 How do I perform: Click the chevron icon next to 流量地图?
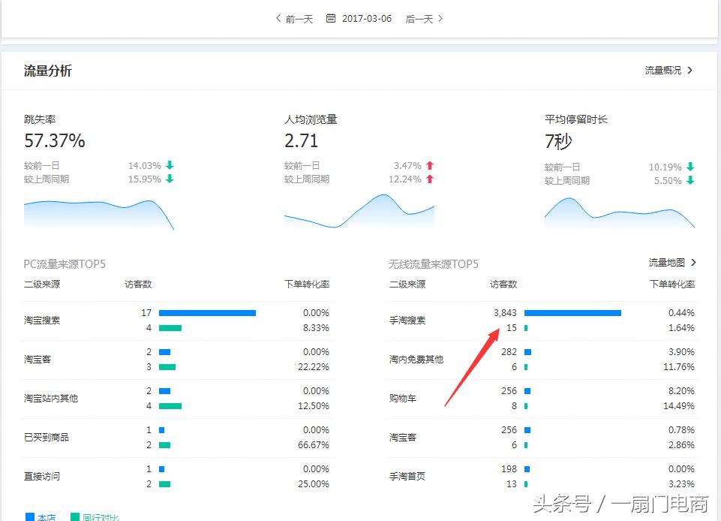point(692,263)
